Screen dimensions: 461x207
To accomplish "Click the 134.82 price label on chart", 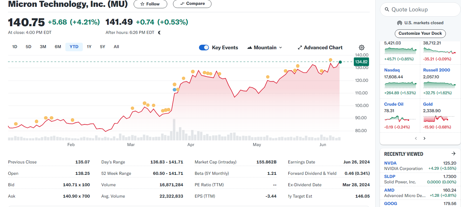I will coord(361,62).
